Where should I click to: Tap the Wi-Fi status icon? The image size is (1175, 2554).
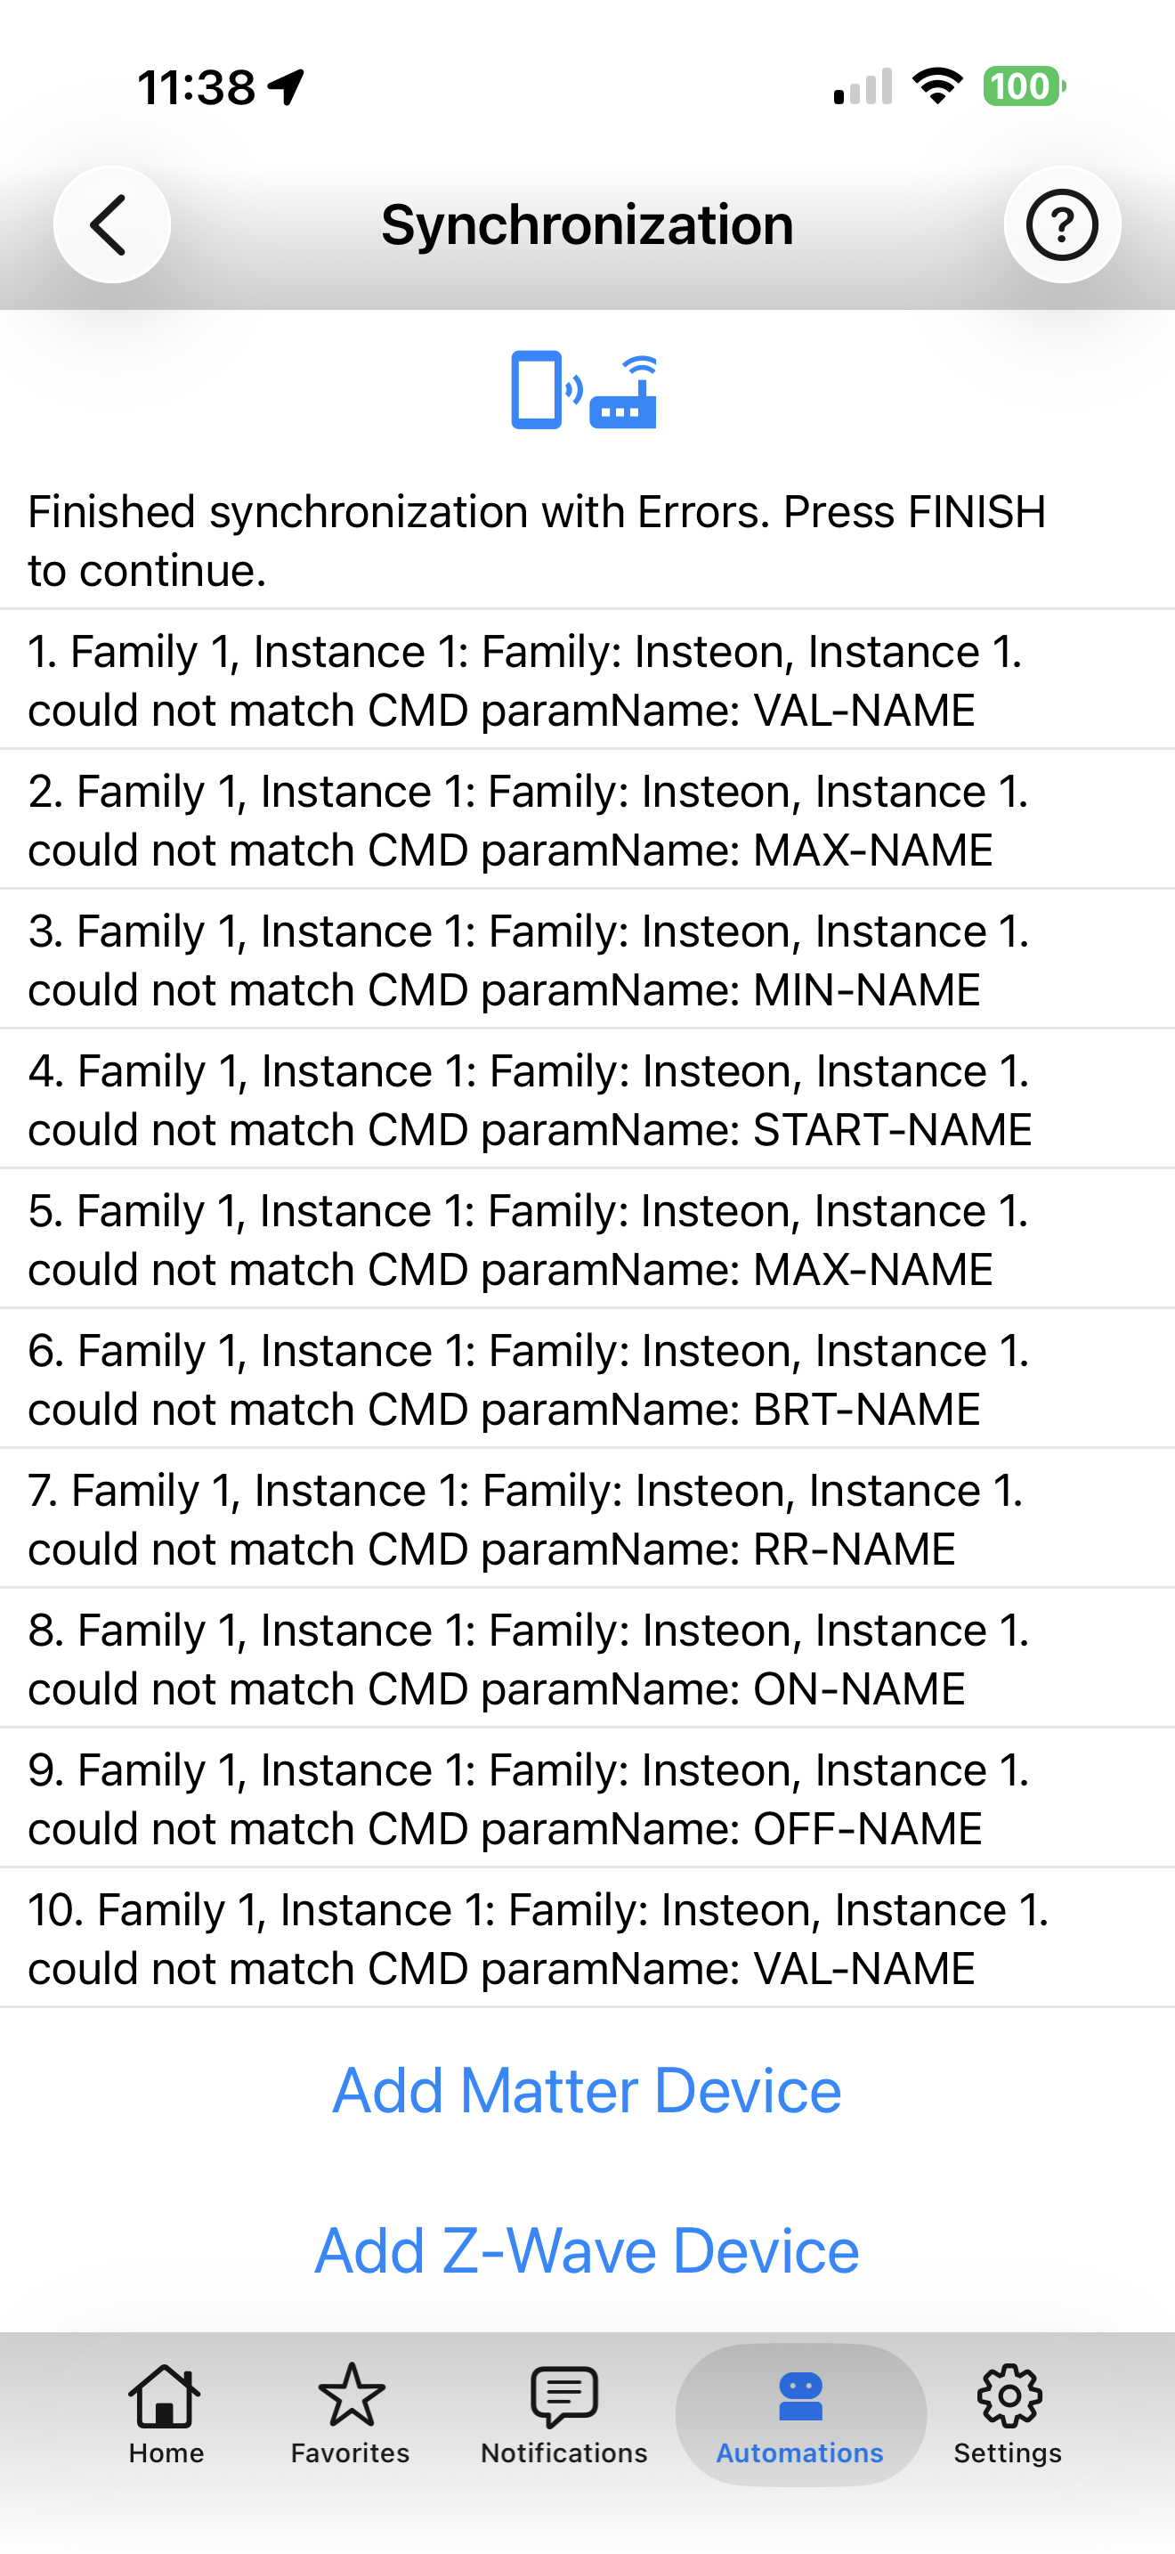pyautogui.click(x=937, y=86)
